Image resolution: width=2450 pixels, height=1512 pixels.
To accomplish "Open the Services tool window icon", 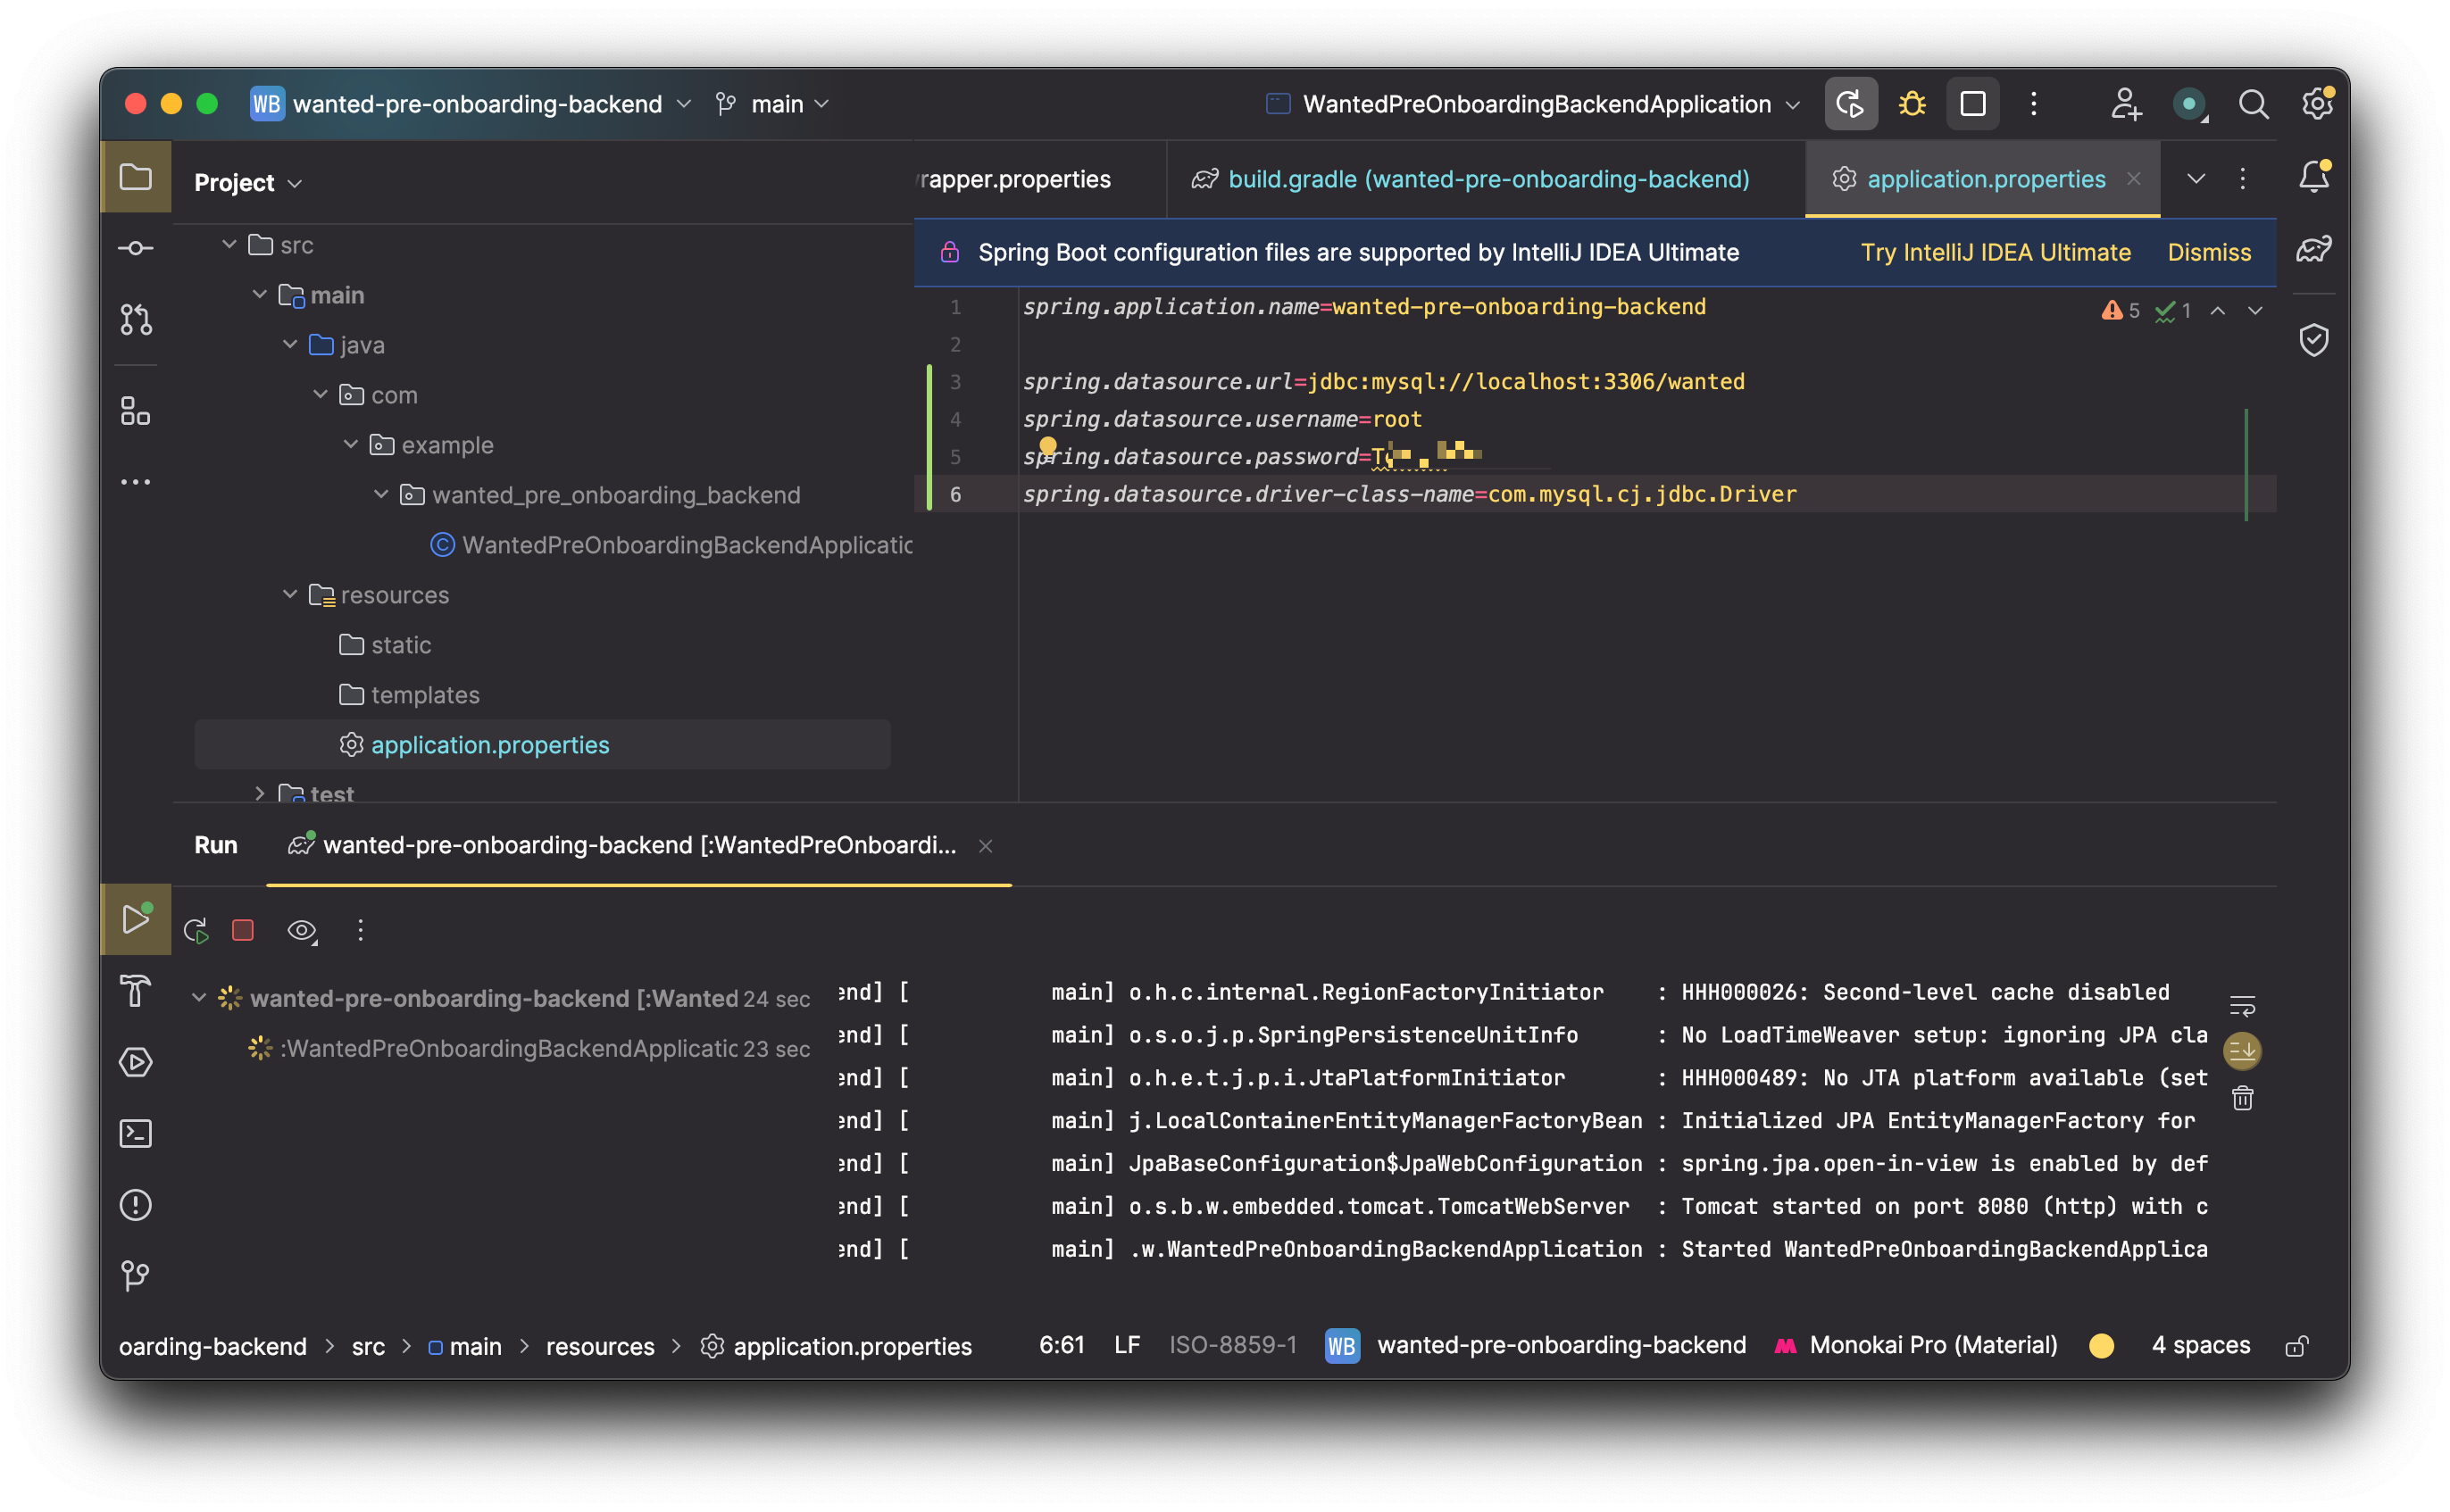I will click(x=135, y=1062).
